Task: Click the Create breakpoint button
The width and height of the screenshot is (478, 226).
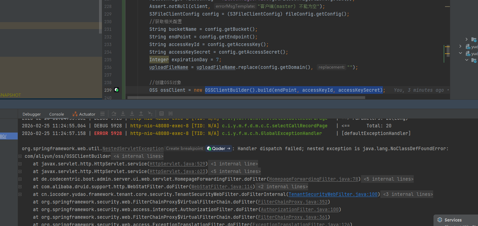Action: [184, 148]
